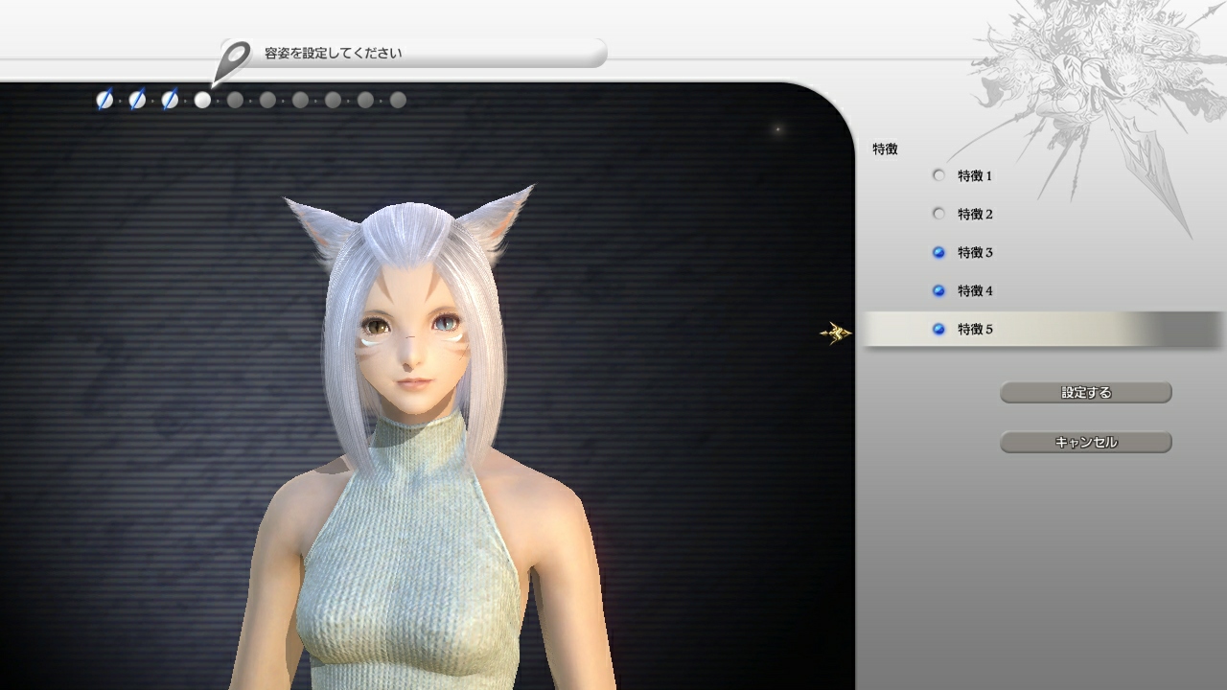
Task: Click the first completed-step pencil icon
Action: [105, 99]
